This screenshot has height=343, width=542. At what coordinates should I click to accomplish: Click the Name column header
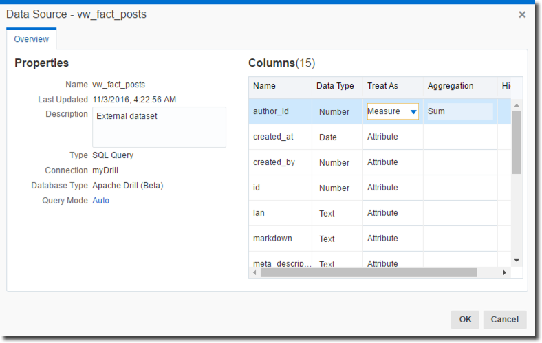click(x=264, y=86)
